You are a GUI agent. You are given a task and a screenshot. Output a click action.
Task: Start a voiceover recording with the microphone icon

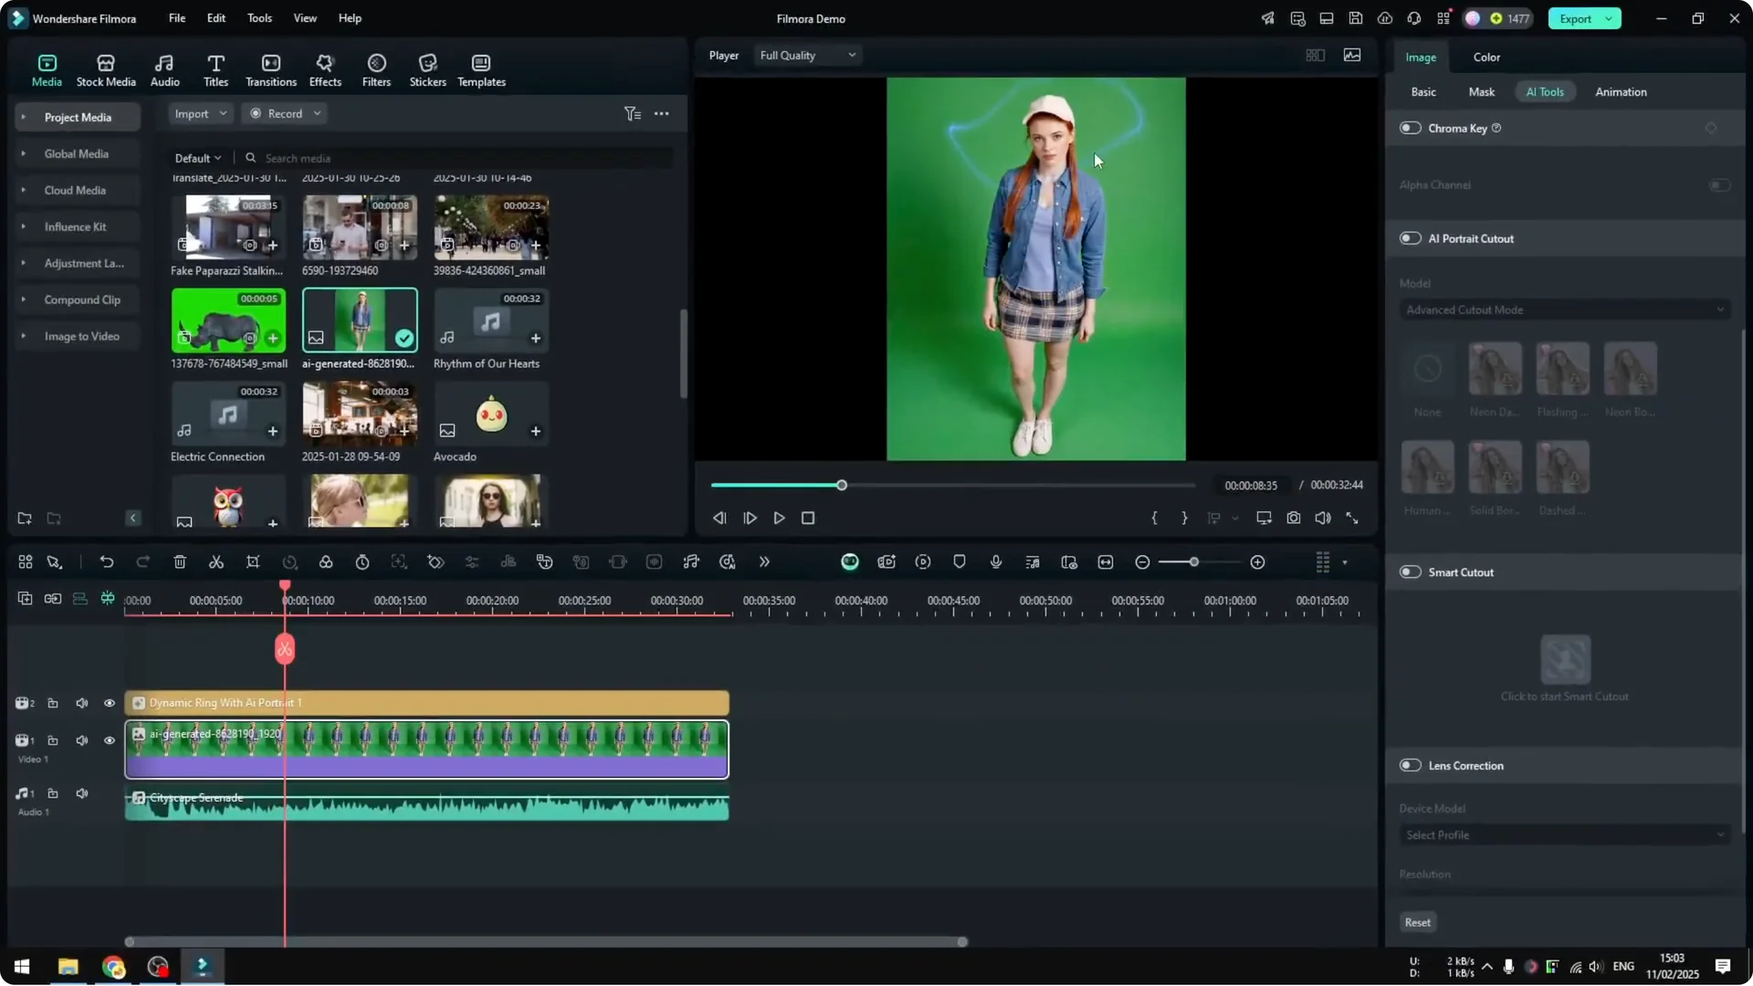(x=996, y=561)
